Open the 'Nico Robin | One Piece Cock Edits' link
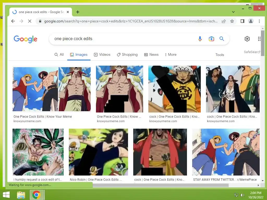The height and width of the screenshot is (200, 267). click(96, 180)
